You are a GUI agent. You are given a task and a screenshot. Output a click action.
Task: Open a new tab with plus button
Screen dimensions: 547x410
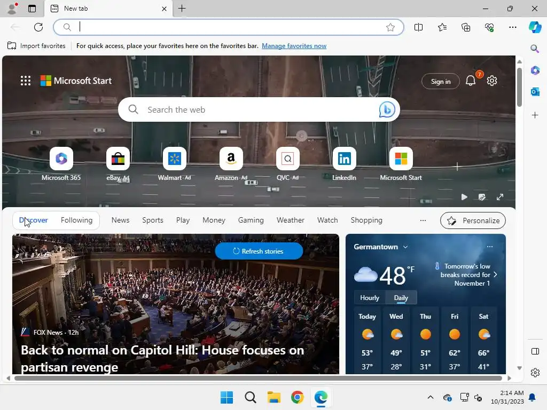pos(182,9)
